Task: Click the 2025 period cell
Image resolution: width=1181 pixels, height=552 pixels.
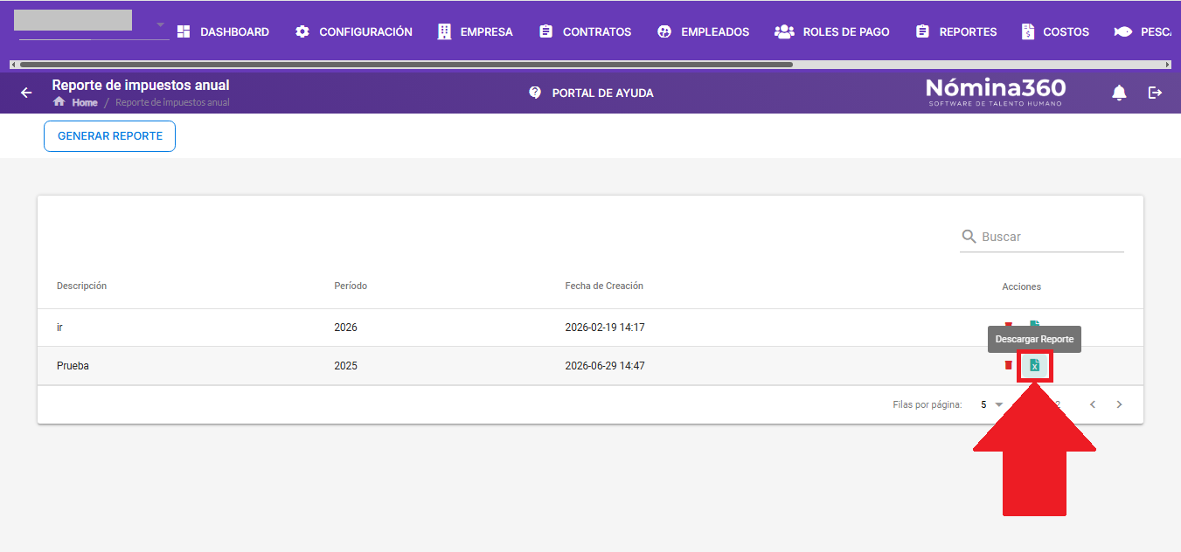Action: [x=345, y=366]
